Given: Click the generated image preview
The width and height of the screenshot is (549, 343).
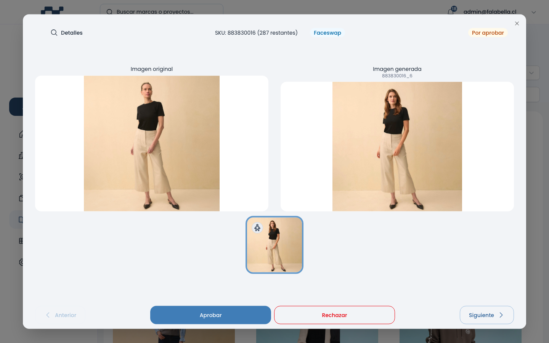Looking at the screenshot, I should click(397, 147).
